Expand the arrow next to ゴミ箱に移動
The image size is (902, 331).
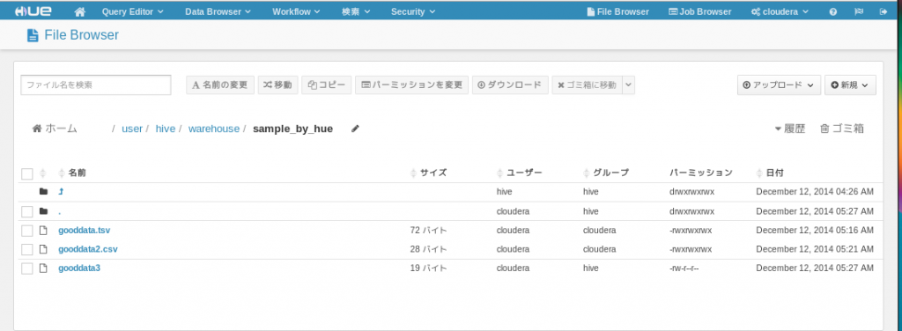(x=629, y=85)
